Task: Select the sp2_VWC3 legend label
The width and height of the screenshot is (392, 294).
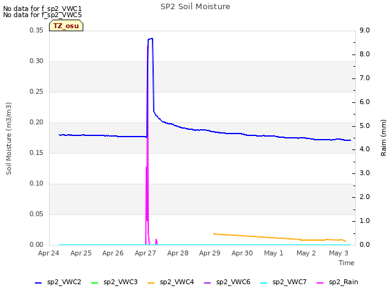Action: point(121,282)
